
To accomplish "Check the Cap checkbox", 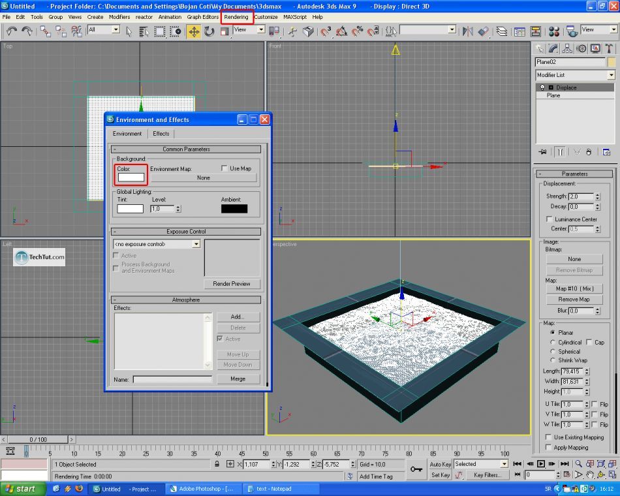I will tap(589, 342).
